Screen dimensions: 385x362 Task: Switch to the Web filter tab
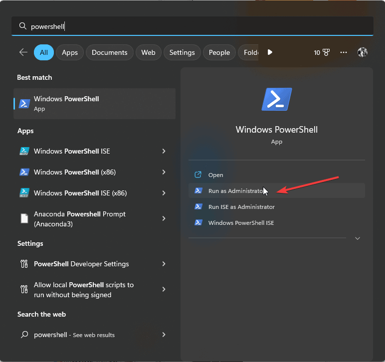coord(148,52)
